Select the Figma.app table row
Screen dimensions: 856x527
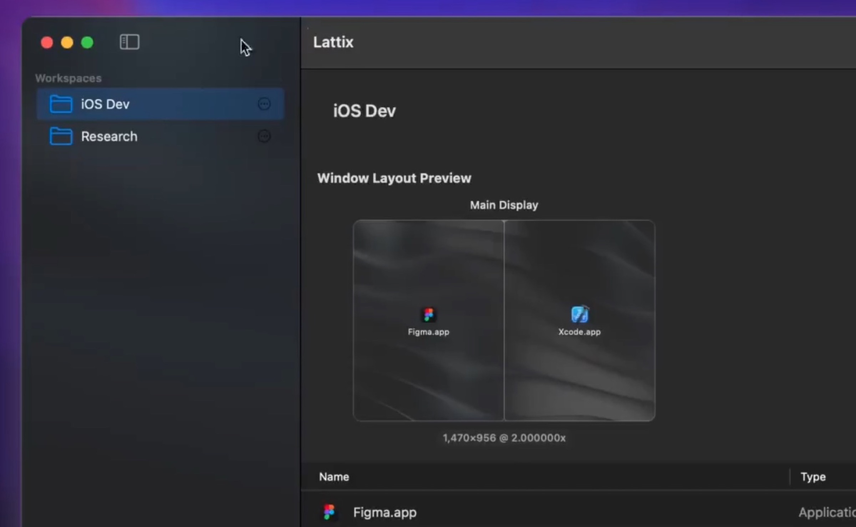[x=535, y=512]
